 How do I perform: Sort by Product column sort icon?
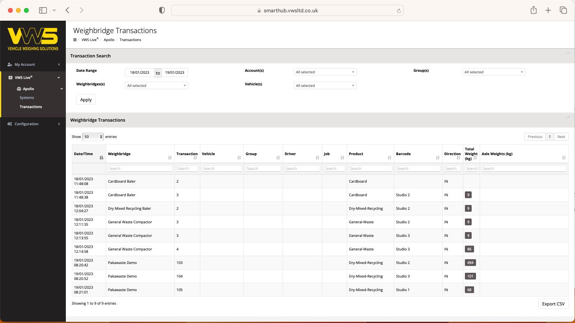pos(389,158)
